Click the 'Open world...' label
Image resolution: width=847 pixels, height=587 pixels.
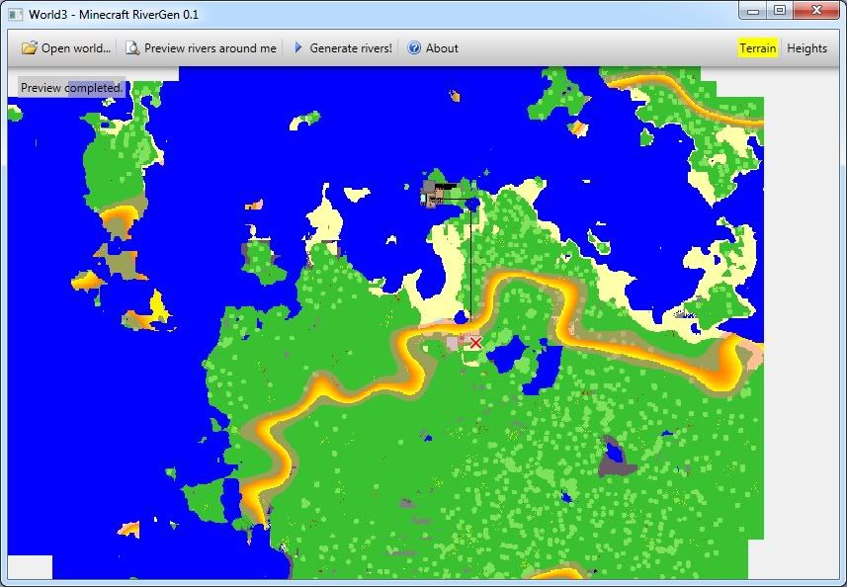click(76, 48)
